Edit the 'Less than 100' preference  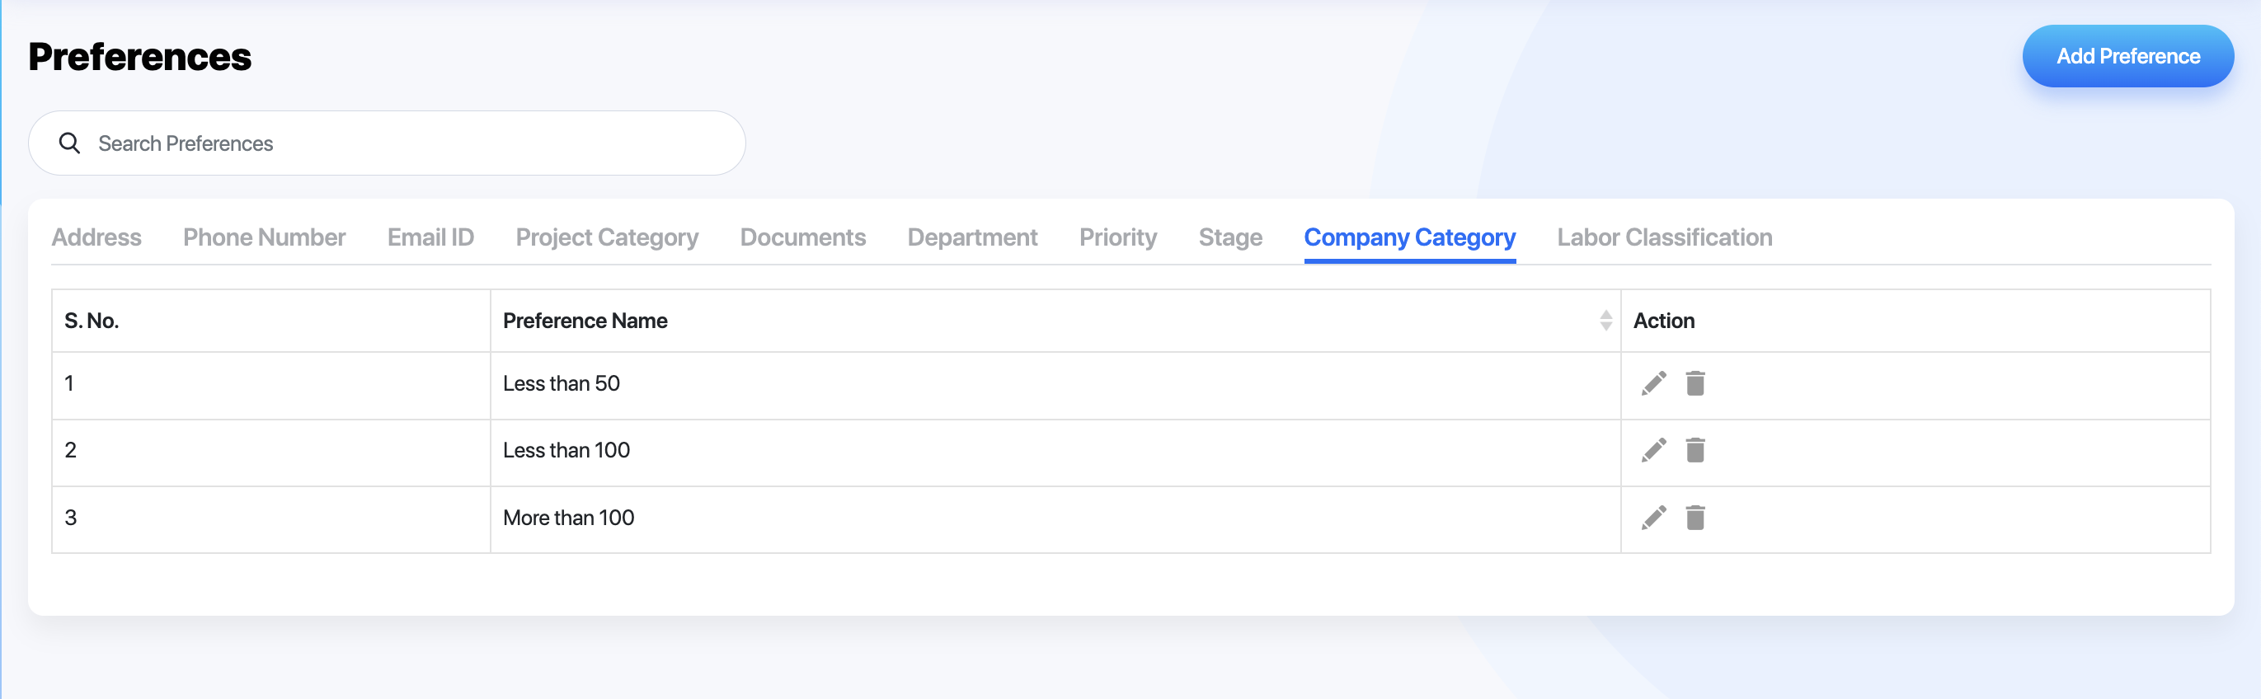[1653, 450]
